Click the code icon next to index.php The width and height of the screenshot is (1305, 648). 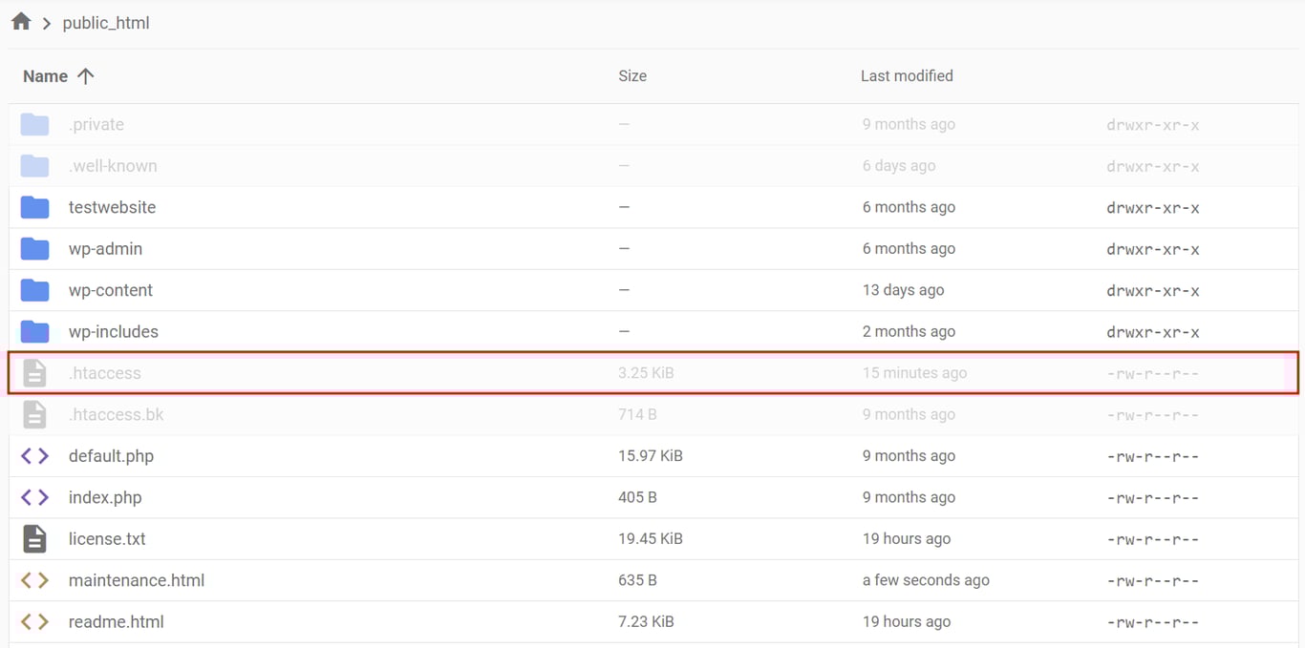34,497
